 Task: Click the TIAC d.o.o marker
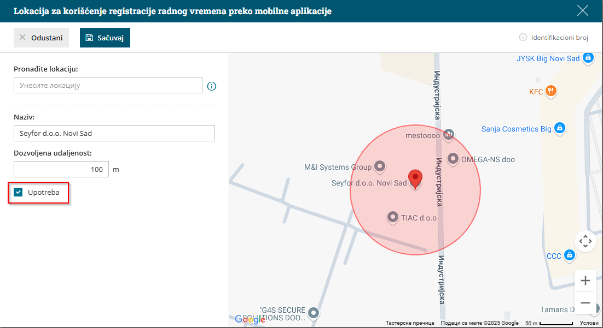[392, 217]
